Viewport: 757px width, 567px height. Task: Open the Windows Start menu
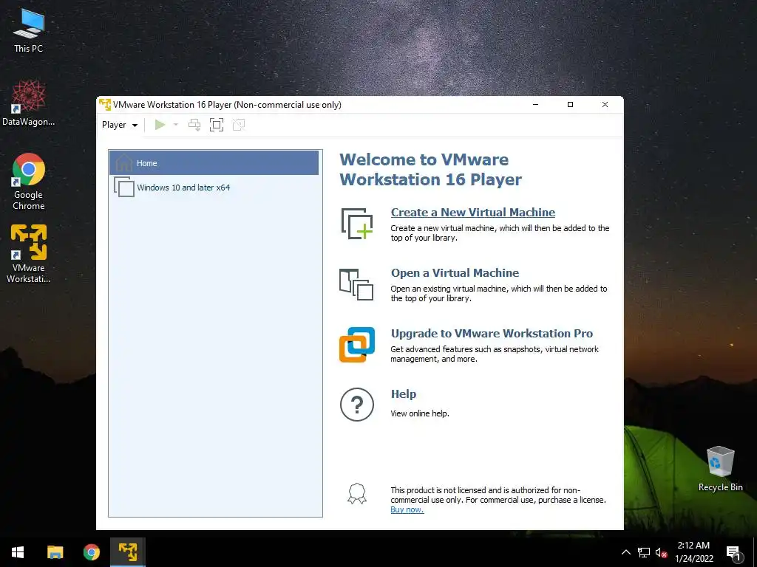(18, 552)
